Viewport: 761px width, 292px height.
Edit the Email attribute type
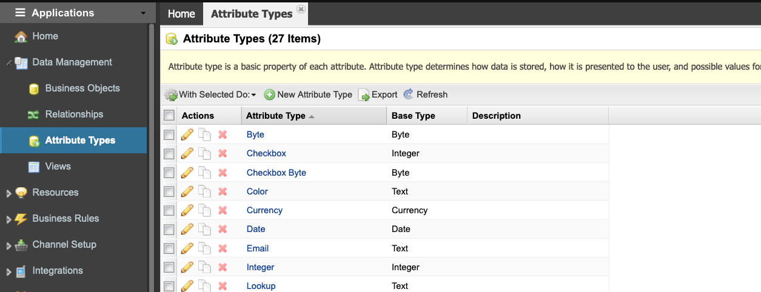187,248
